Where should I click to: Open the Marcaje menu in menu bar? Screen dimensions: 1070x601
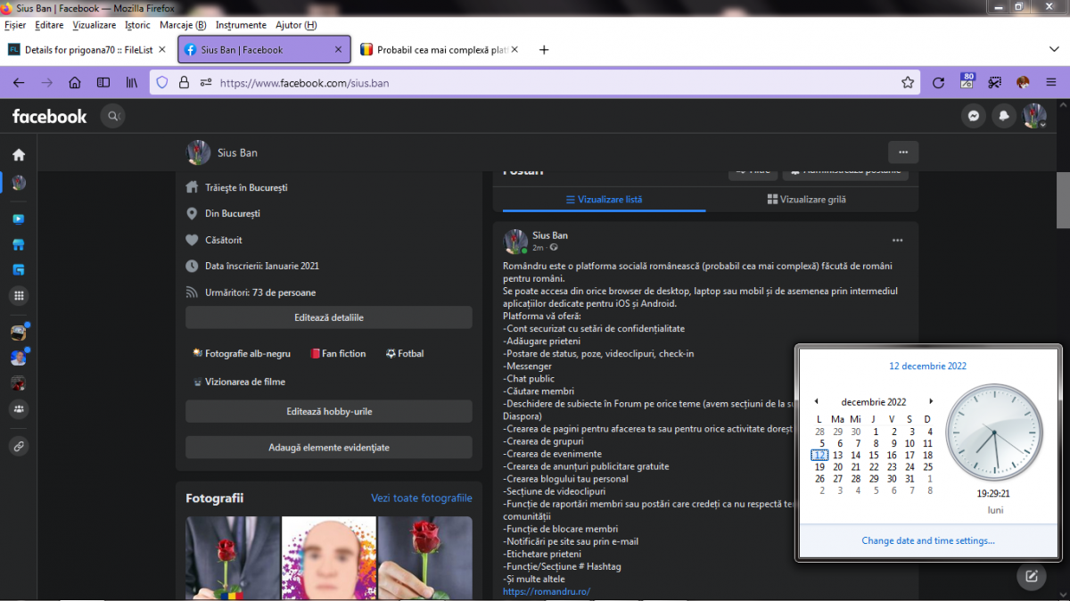pos(182,25)
